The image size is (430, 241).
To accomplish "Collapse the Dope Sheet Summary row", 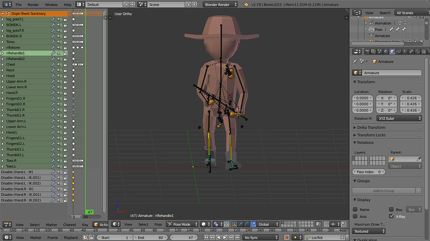I will click(x=3, y=13).
